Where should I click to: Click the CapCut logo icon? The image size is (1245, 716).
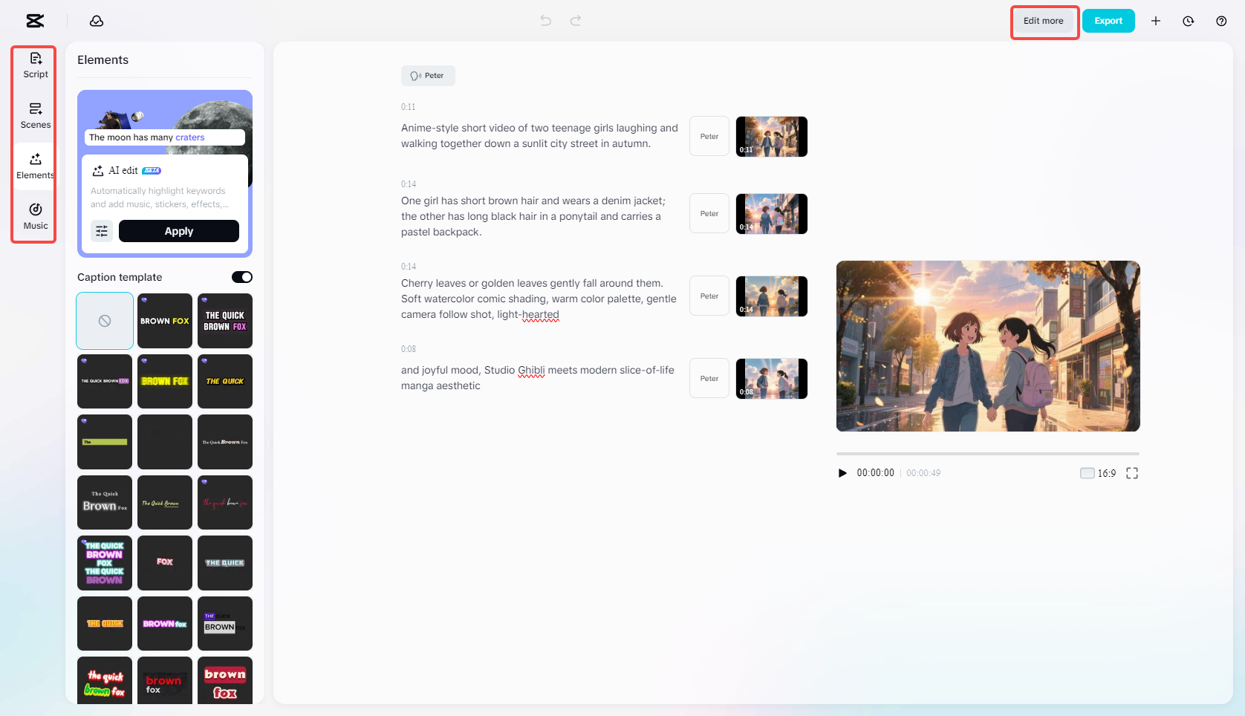pyautogui.click(x=35, y=21)
